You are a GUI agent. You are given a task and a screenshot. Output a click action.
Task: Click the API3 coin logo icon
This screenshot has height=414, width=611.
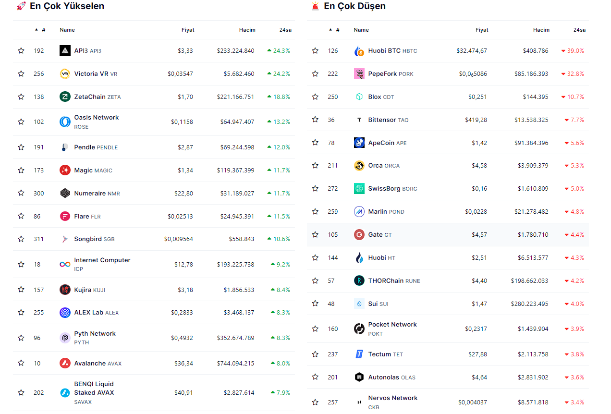pyautogui.click(x=65, y=50)
